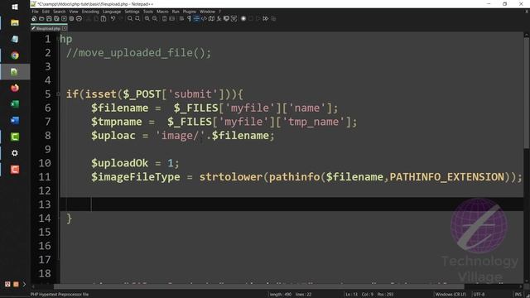530x298 pixels.
Task: Open Google Chrome from the taskbar
Action: [15, 55]
